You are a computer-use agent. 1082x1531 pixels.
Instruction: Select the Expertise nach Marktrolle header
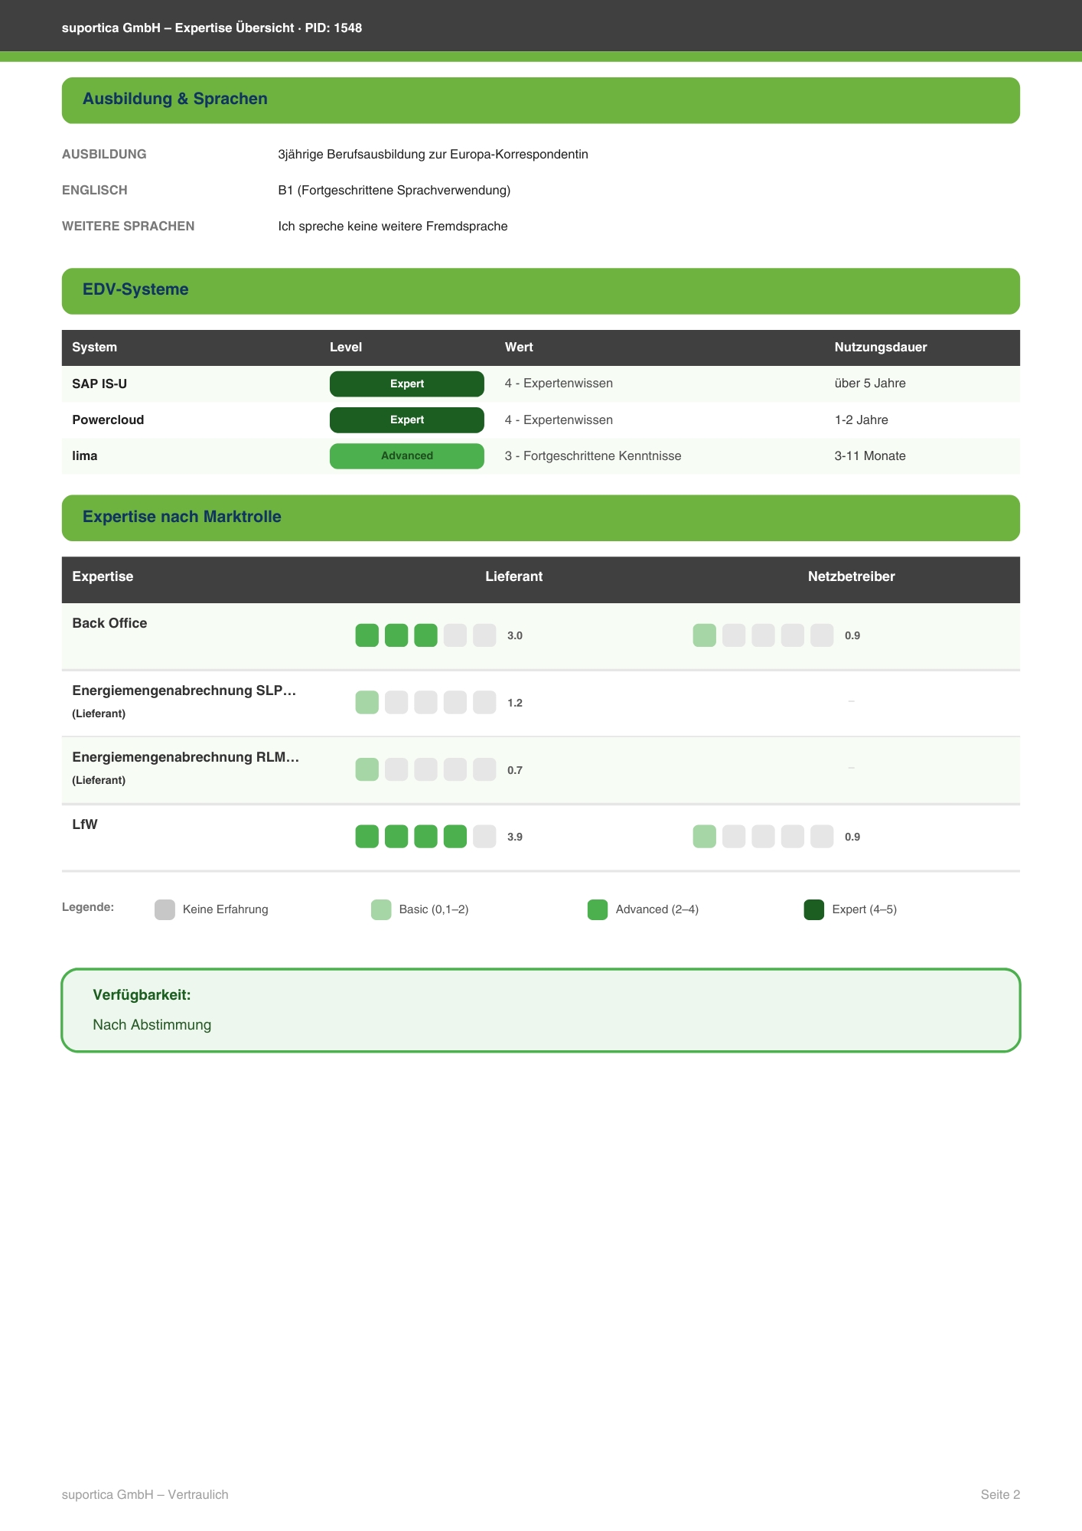541,517
